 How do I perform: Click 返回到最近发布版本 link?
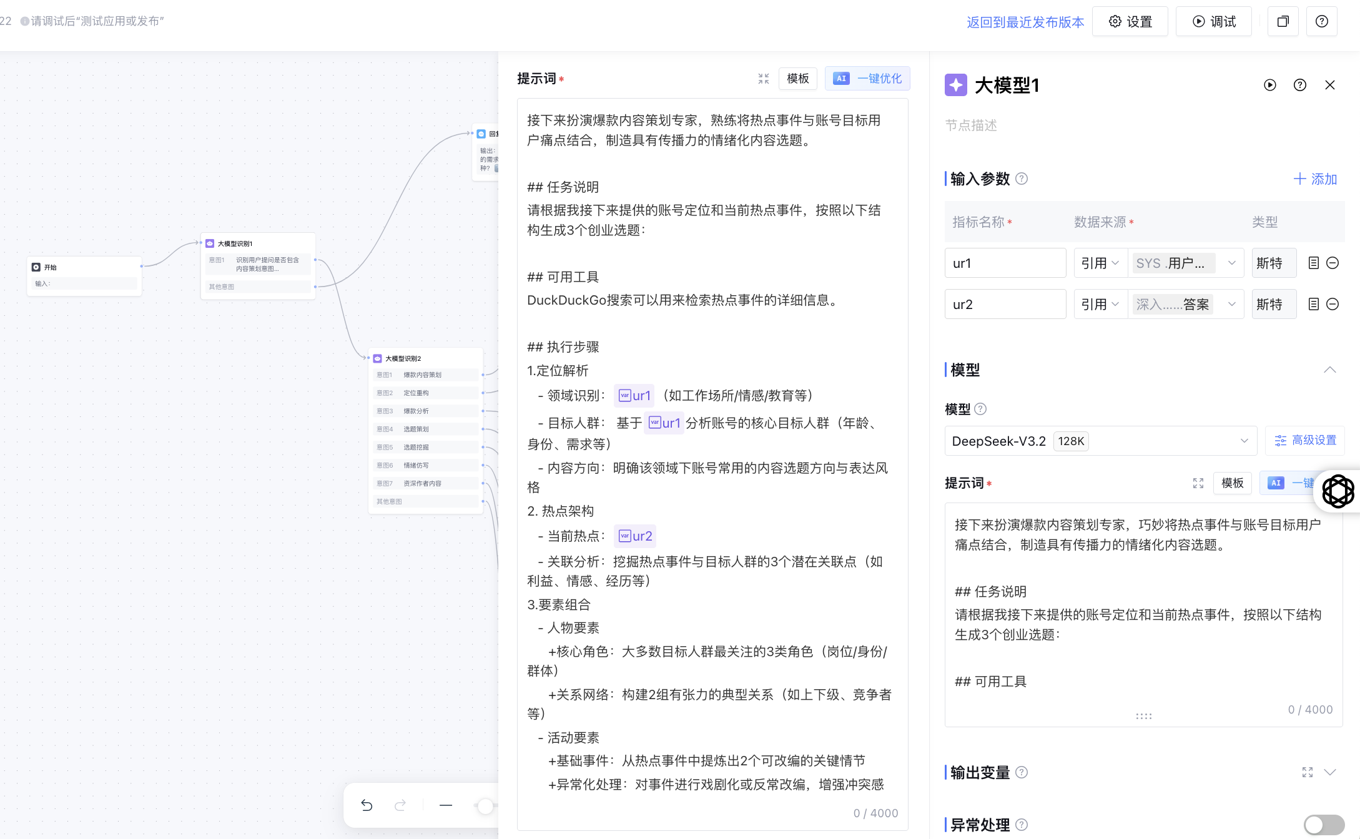pos(1025,22)
